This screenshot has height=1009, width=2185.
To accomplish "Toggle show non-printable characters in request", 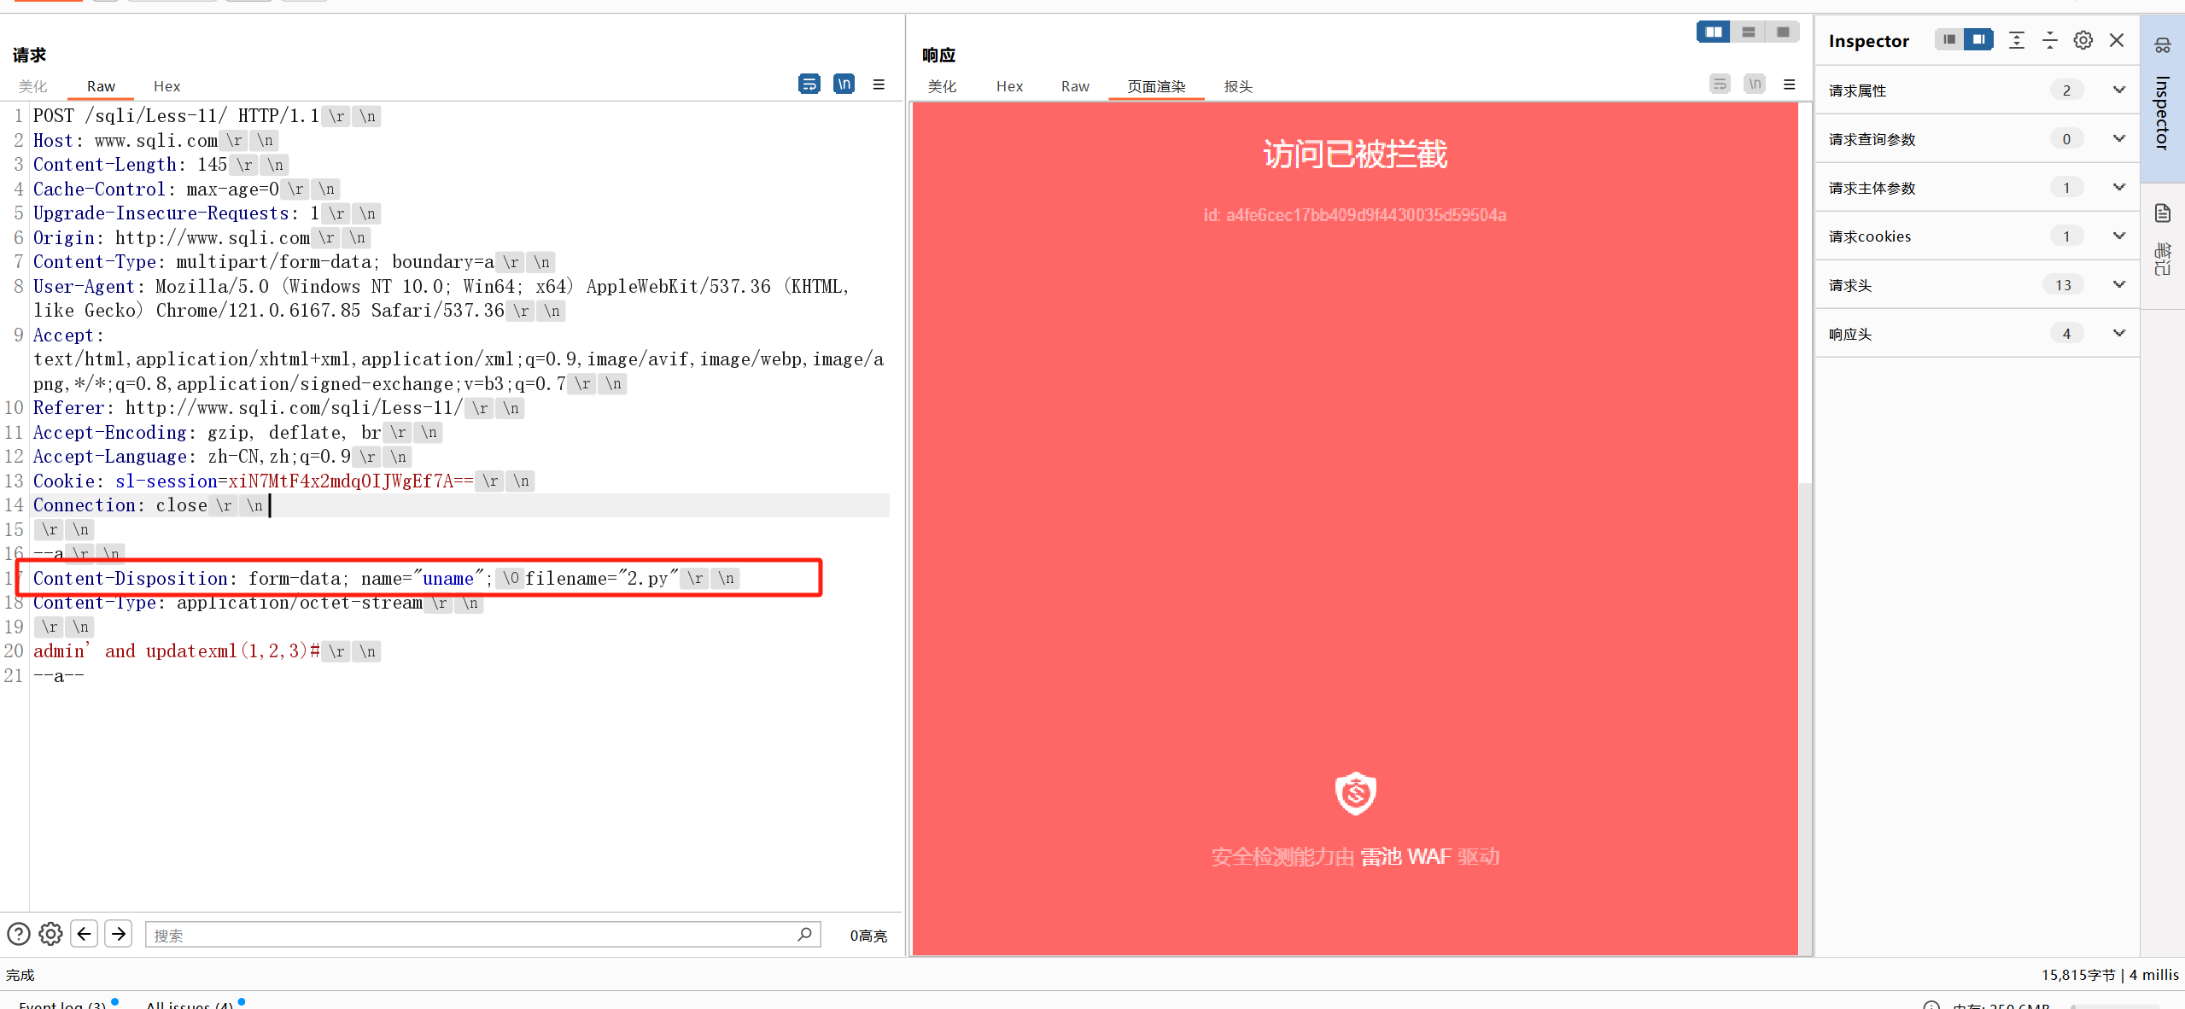I will coord(844,84).
